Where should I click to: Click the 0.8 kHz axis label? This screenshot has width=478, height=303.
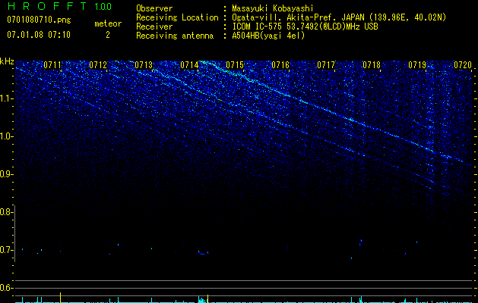coord(6,212)
